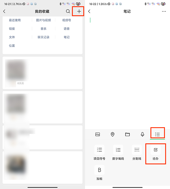Record voice with the microphone icon
Image resolution: width=170 pixels, height=189 pixels.
[143, 134]
